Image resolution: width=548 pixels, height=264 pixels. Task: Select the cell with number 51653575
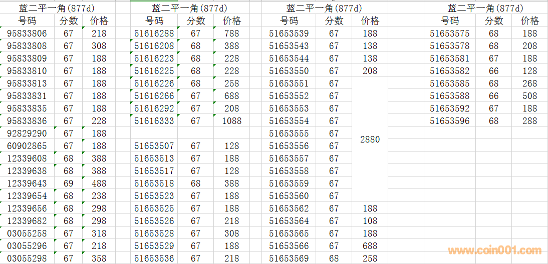[x=449, y=33]
